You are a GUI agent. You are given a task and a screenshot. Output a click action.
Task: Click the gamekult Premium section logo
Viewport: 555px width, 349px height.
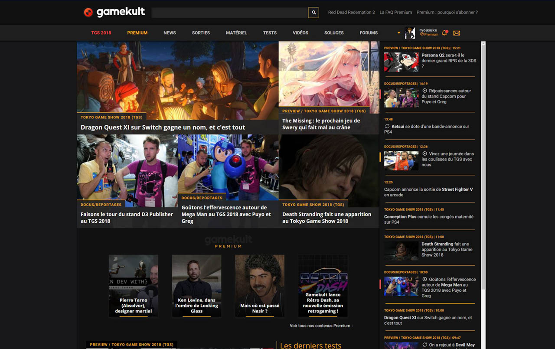tap(228, 241)
